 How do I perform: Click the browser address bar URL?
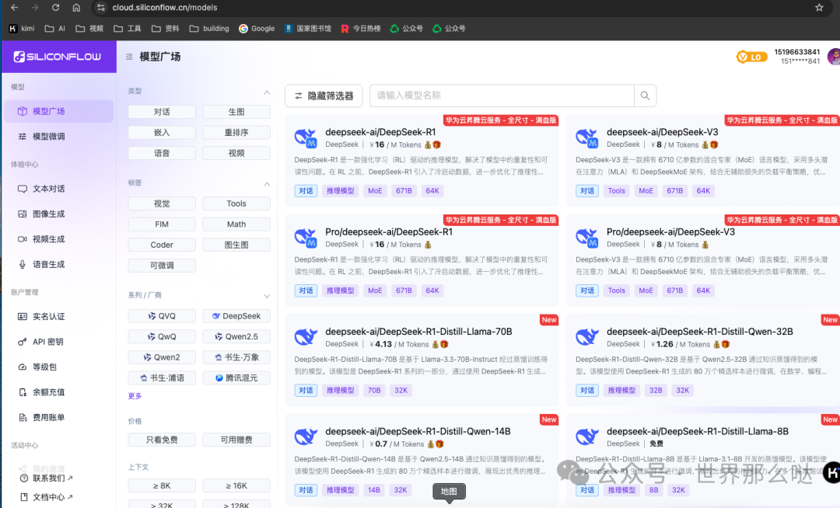click(165, 8)
